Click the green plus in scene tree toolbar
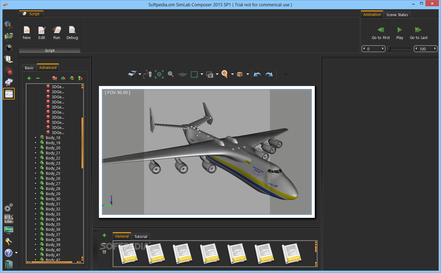The width and height of the screenshot is (441, 273). [29, 78]
